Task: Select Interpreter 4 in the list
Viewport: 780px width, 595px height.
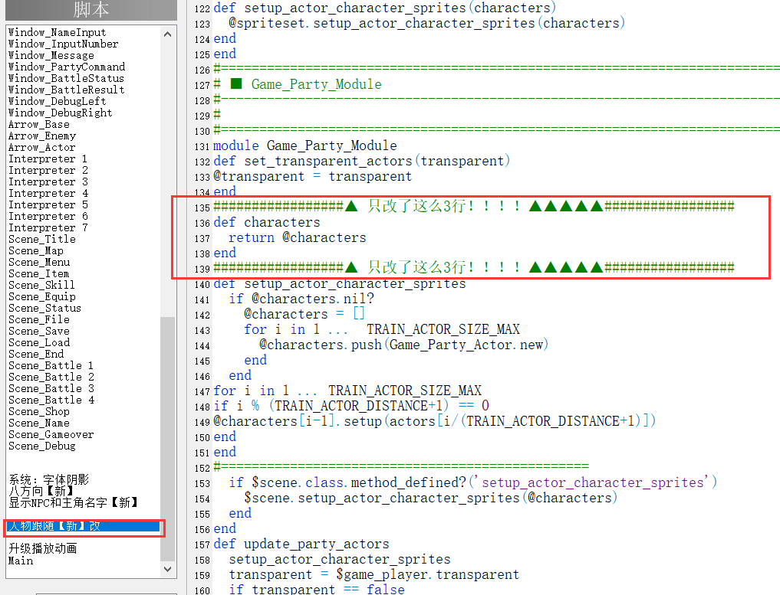Action: click(48, 193)
